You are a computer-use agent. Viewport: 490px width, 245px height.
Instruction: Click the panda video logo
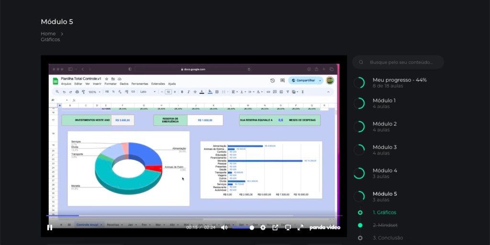click(x=324, y=227)
